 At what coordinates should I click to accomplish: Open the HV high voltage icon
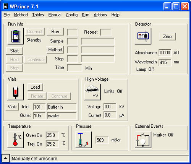click(92, 92)
